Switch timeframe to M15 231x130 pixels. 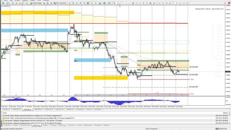point(166,3)
